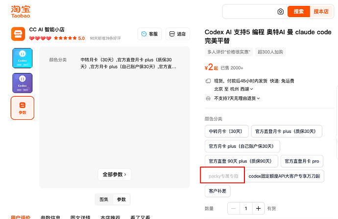
Task: Expand the 北京 至 杭州 西湖 delivery dropdown
Action: pos(234,89)
